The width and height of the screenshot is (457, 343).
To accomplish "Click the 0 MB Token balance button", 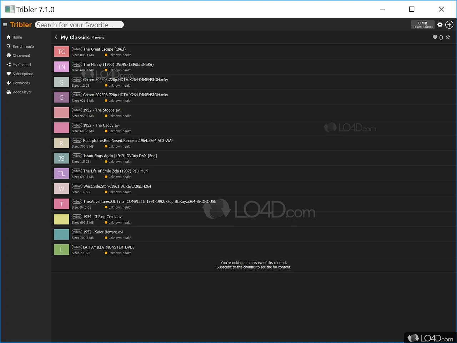I will pyautogui.click(x=423, y=25).
